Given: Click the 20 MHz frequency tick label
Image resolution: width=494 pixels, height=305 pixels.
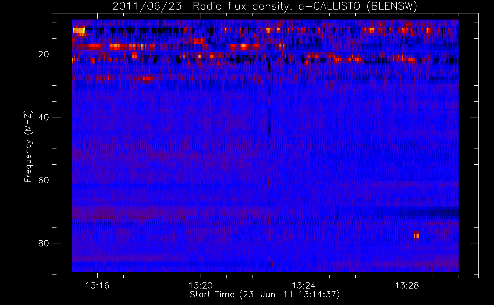Looking at the screenshot, I should [x=44, y=54].
